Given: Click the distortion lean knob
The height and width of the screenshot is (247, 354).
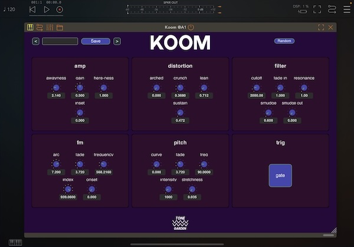Looking at the screenshot, I should [x=204, y=87].
